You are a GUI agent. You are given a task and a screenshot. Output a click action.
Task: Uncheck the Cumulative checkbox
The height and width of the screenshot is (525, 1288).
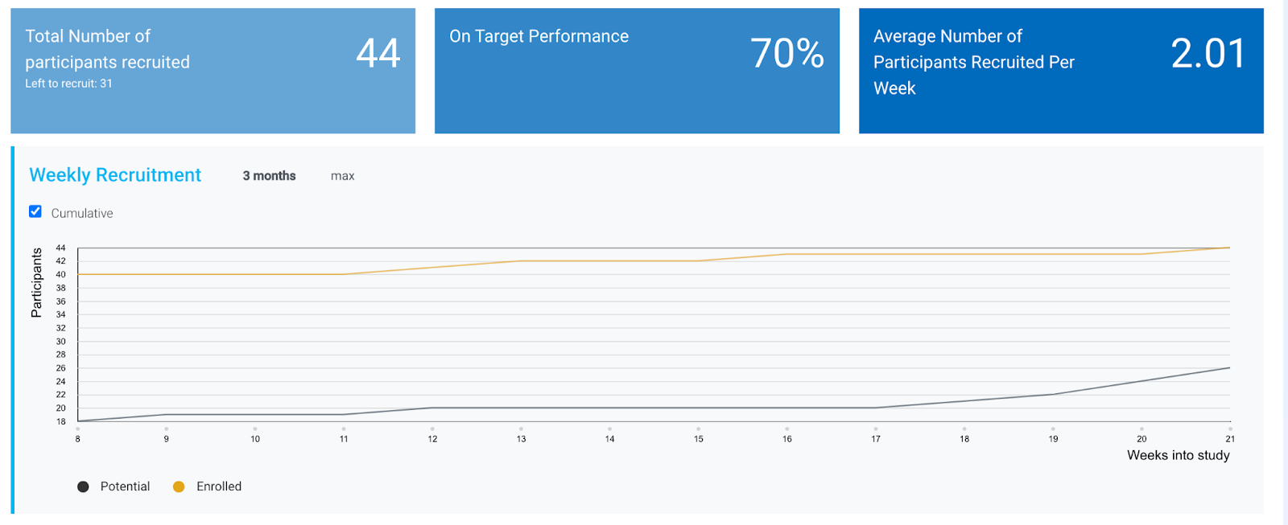[x=35, y=211]
